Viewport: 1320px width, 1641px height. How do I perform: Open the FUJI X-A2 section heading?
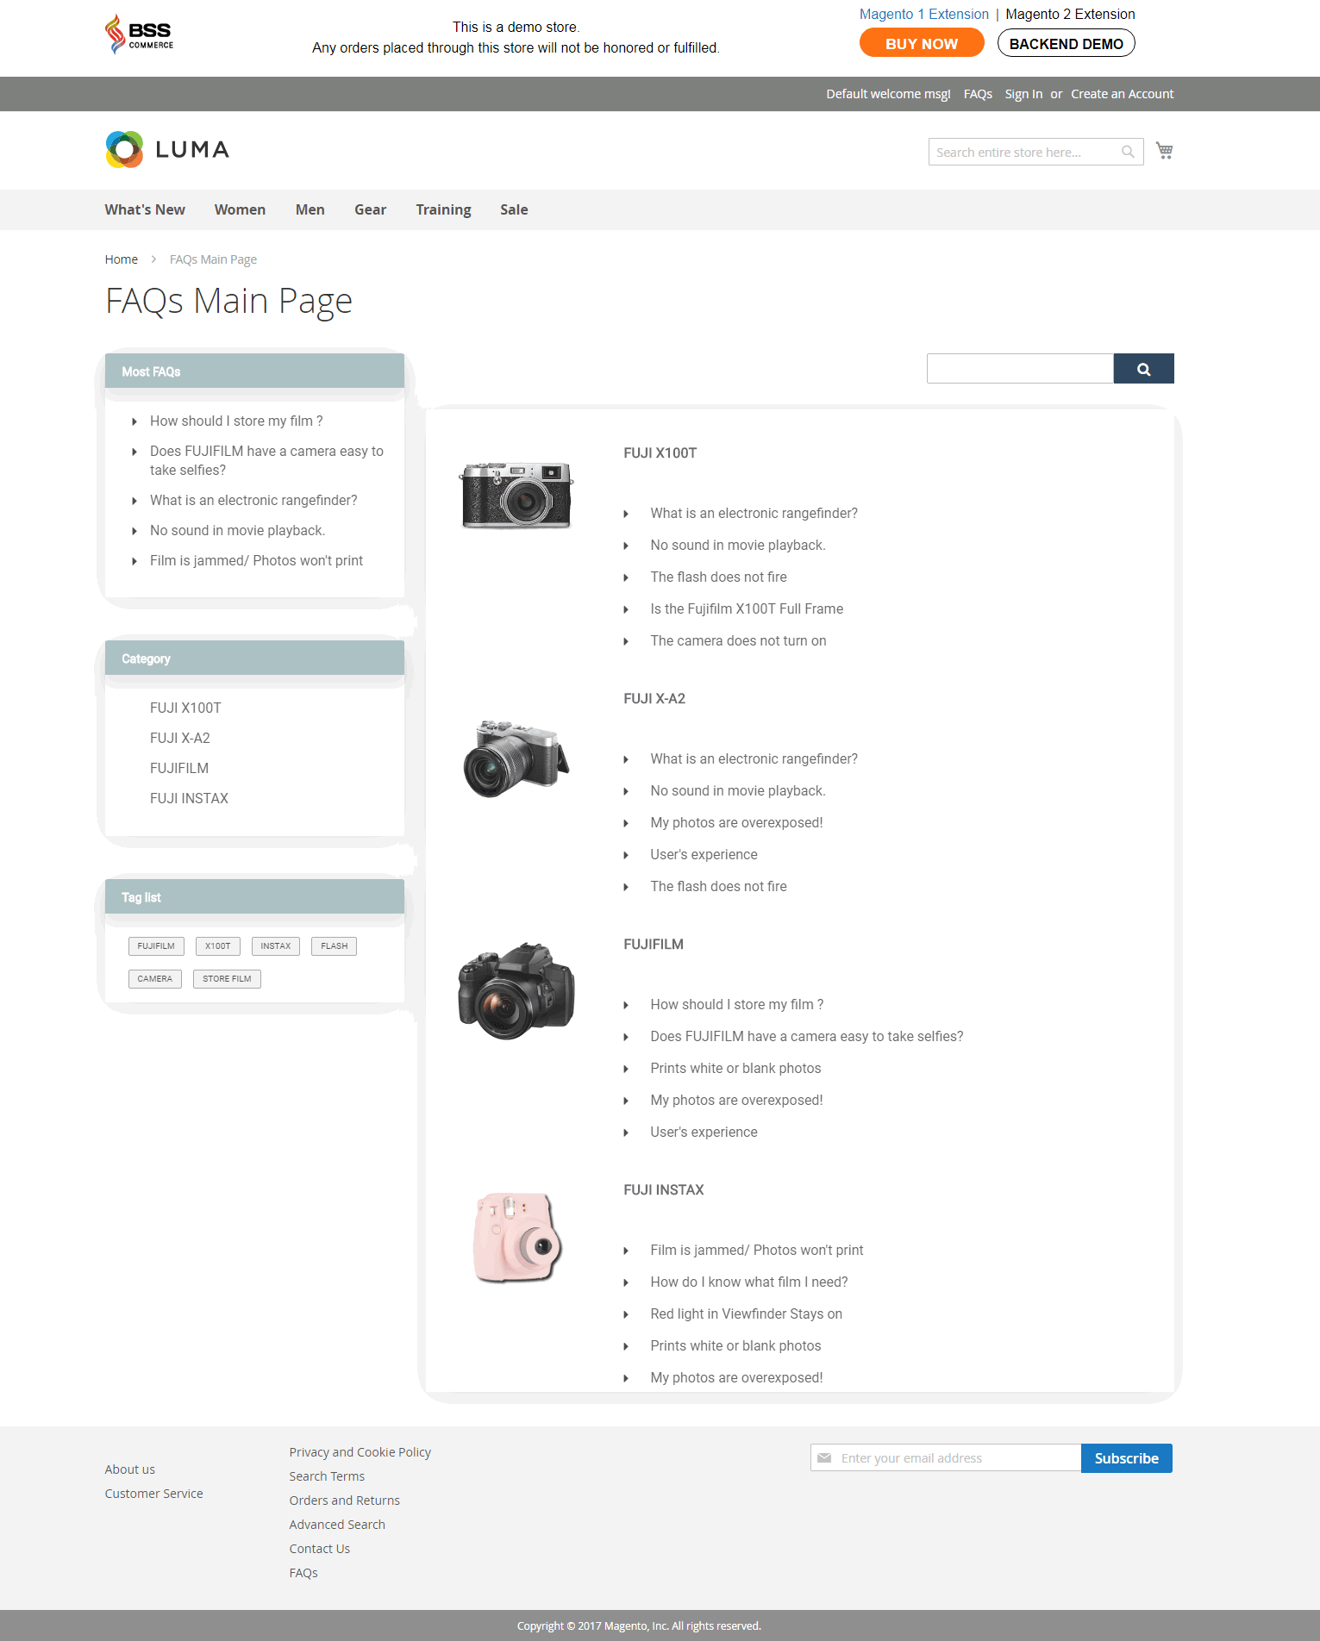[654, 698]
